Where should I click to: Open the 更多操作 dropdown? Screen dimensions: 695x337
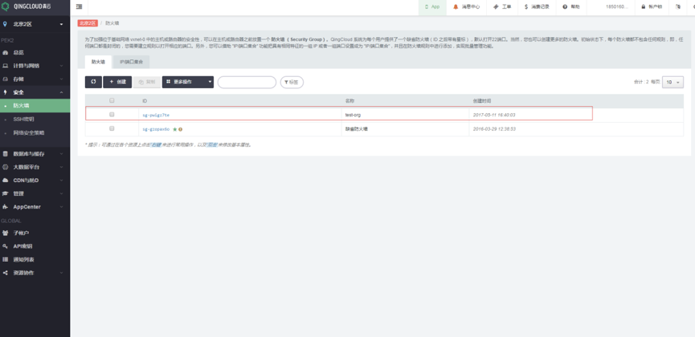[188, 82]
